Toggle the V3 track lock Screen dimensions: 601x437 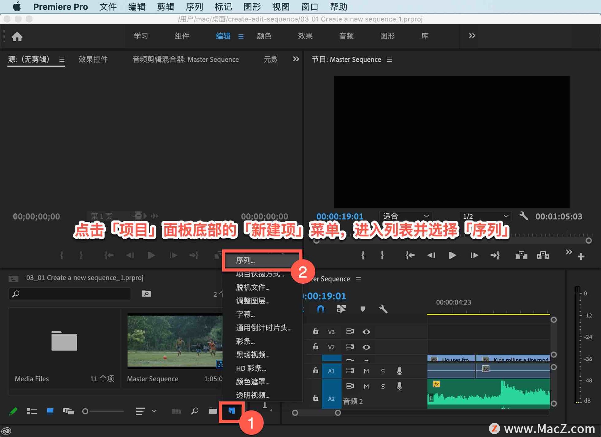(x=316, y=331)
